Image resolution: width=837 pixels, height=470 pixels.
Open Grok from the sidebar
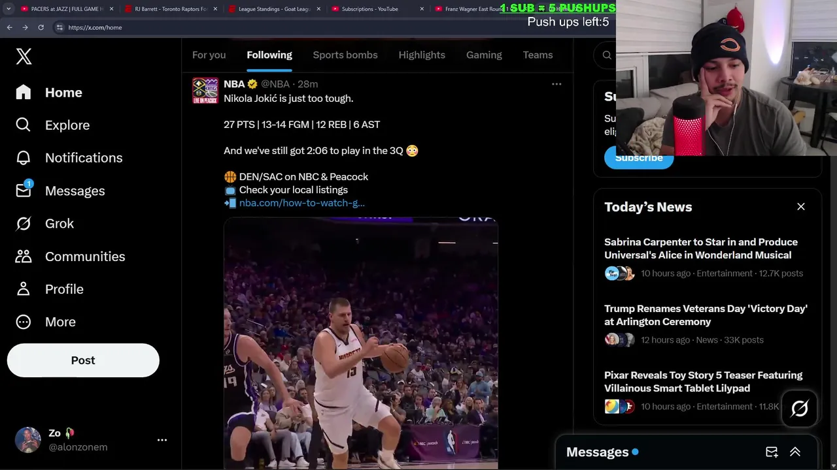(x=45, y=223)
